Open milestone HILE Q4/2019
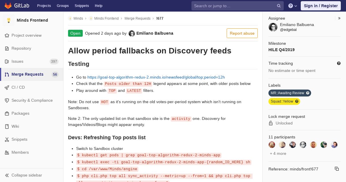 281,50
